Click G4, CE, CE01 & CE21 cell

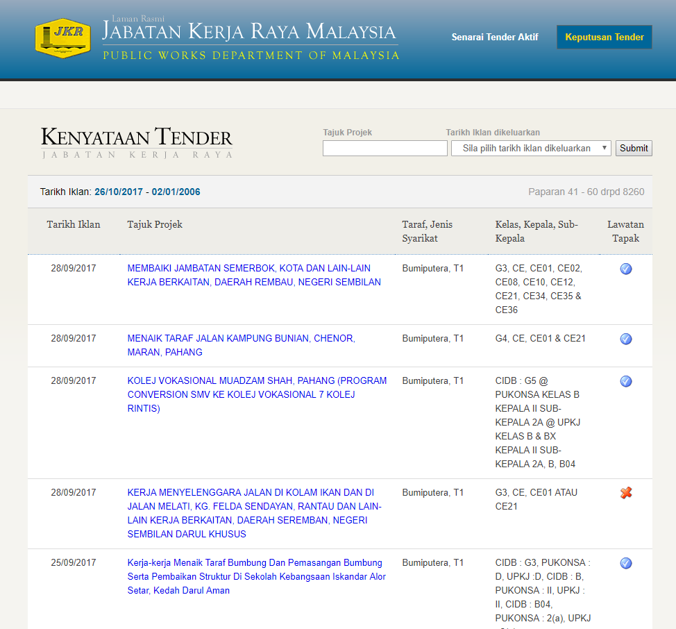click(x=540, y=338)
